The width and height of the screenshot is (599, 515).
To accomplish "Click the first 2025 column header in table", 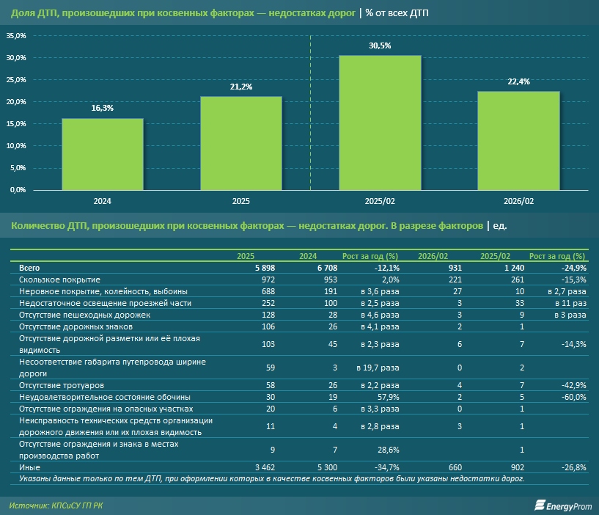I will tap(246, 257).
